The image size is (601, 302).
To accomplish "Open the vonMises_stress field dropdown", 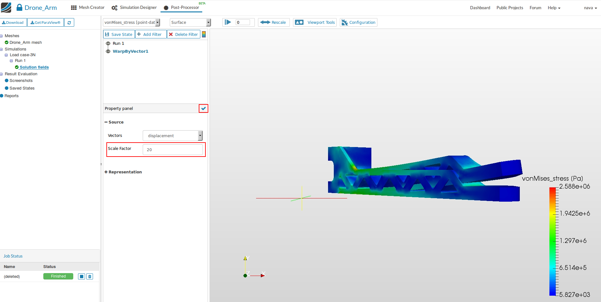I will (x=132, y=23).
